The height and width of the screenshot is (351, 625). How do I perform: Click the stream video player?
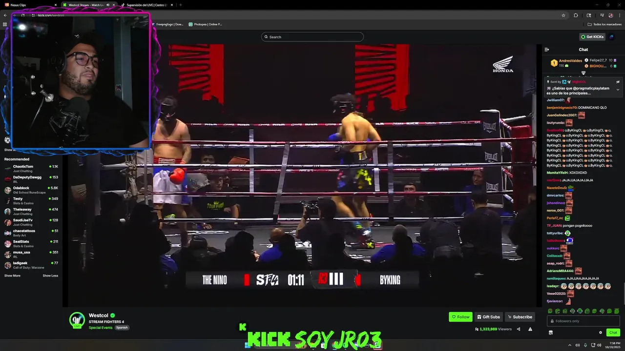point(302,175)
